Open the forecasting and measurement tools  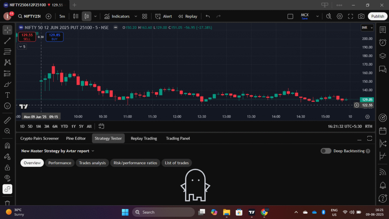[x=8, y=73]
